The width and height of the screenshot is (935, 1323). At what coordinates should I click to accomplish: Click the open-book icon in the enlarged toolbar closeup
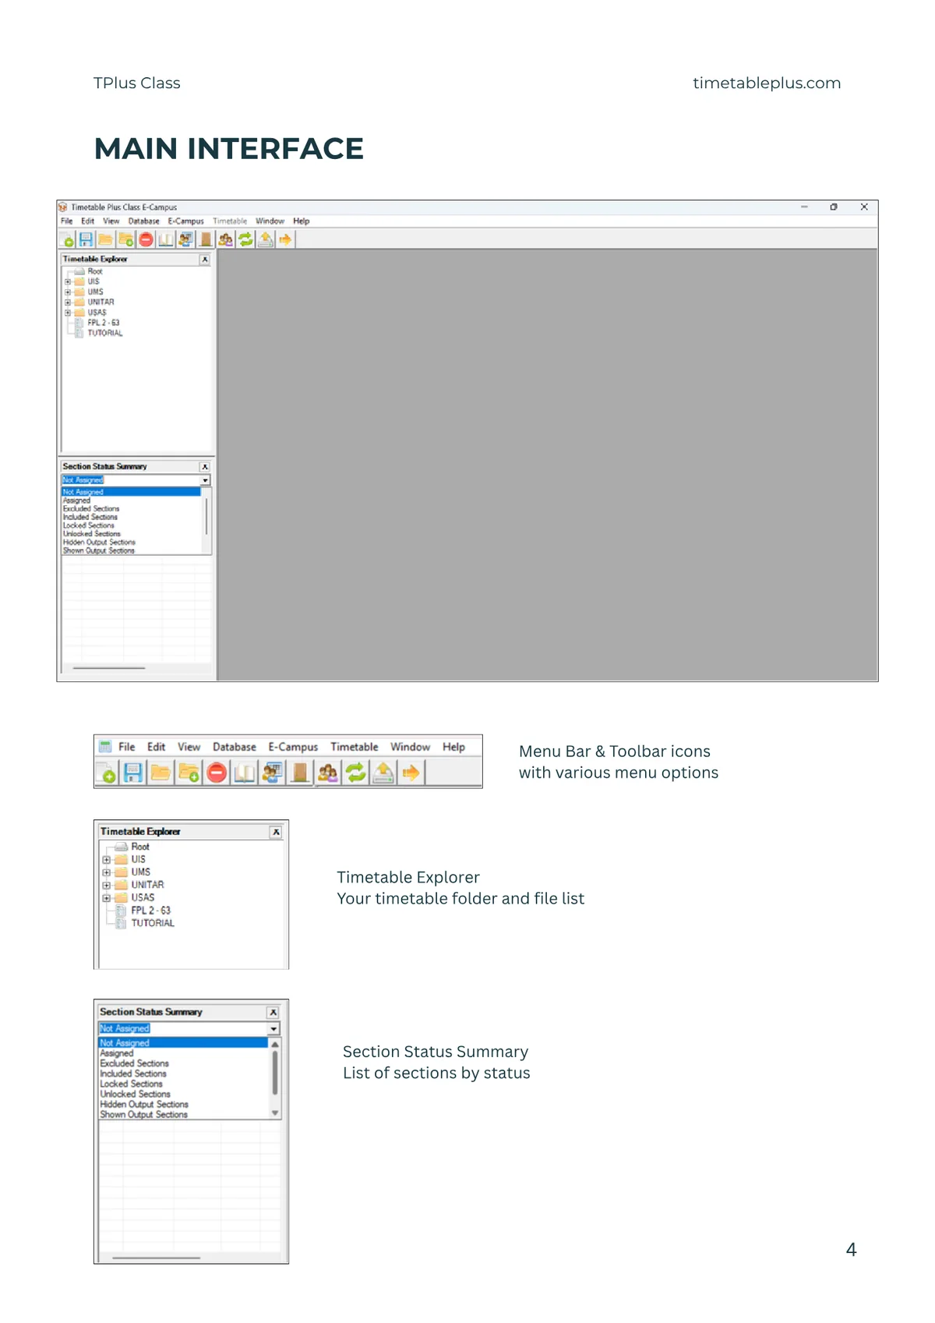244,773
